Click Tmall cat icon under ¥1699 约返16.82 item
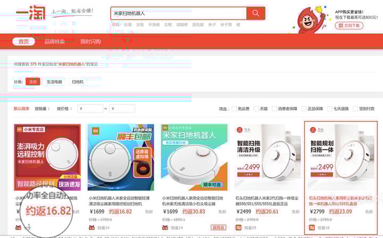Viewport: 383px width, 238px height. (92, 228)
